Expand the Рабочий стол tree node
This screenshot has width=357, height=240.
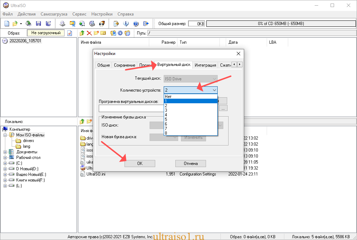point(5,158)
